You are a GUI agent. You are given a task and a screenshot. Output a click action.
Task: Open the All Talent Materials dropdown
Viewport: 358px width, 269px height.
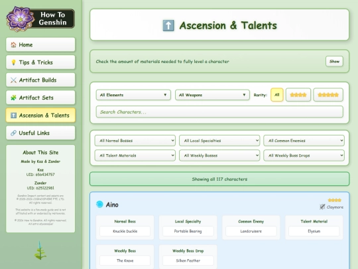[135, 155]
